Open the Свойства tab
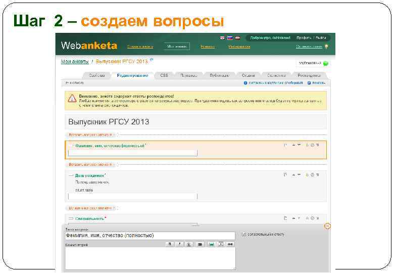 [97, 75]
